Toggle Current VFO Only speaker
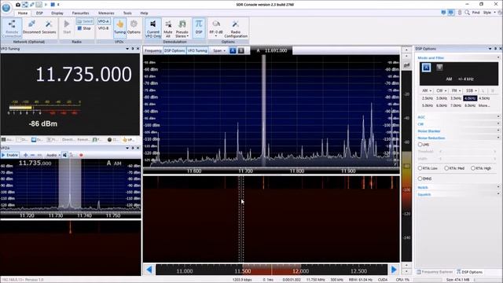Viewport: 503px width, 283px height. (153, 28)
